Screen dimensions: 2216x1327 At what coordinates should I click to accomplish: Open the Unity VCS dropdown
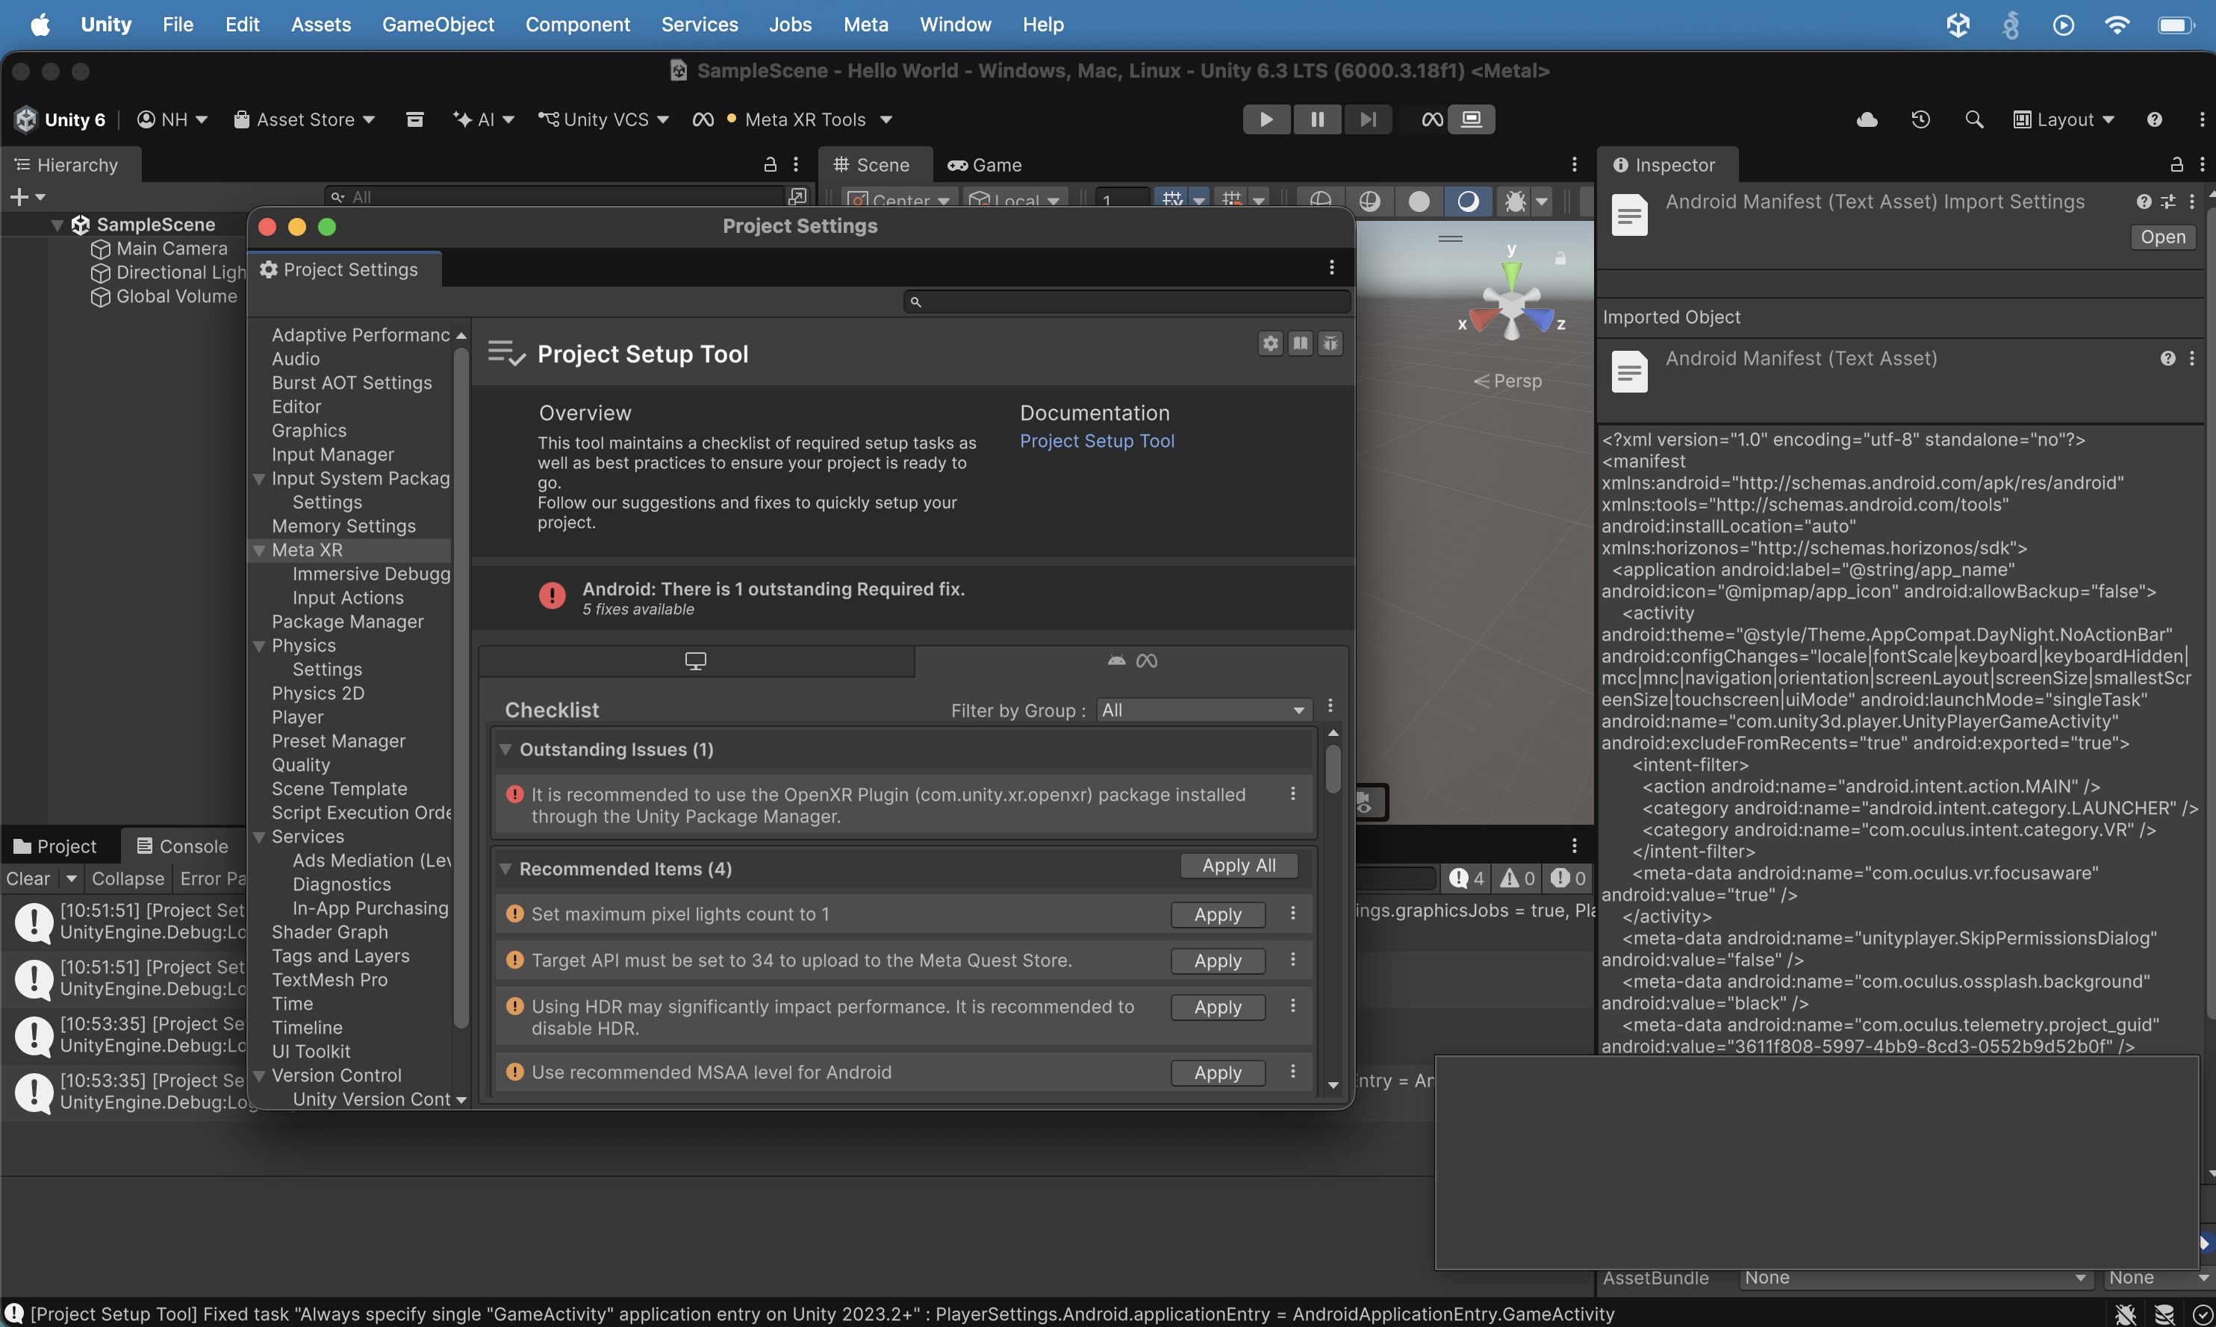coord(603,119)
